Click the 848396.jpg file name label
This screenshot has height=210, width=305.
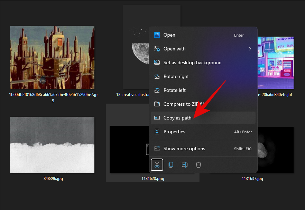[53, 179]
